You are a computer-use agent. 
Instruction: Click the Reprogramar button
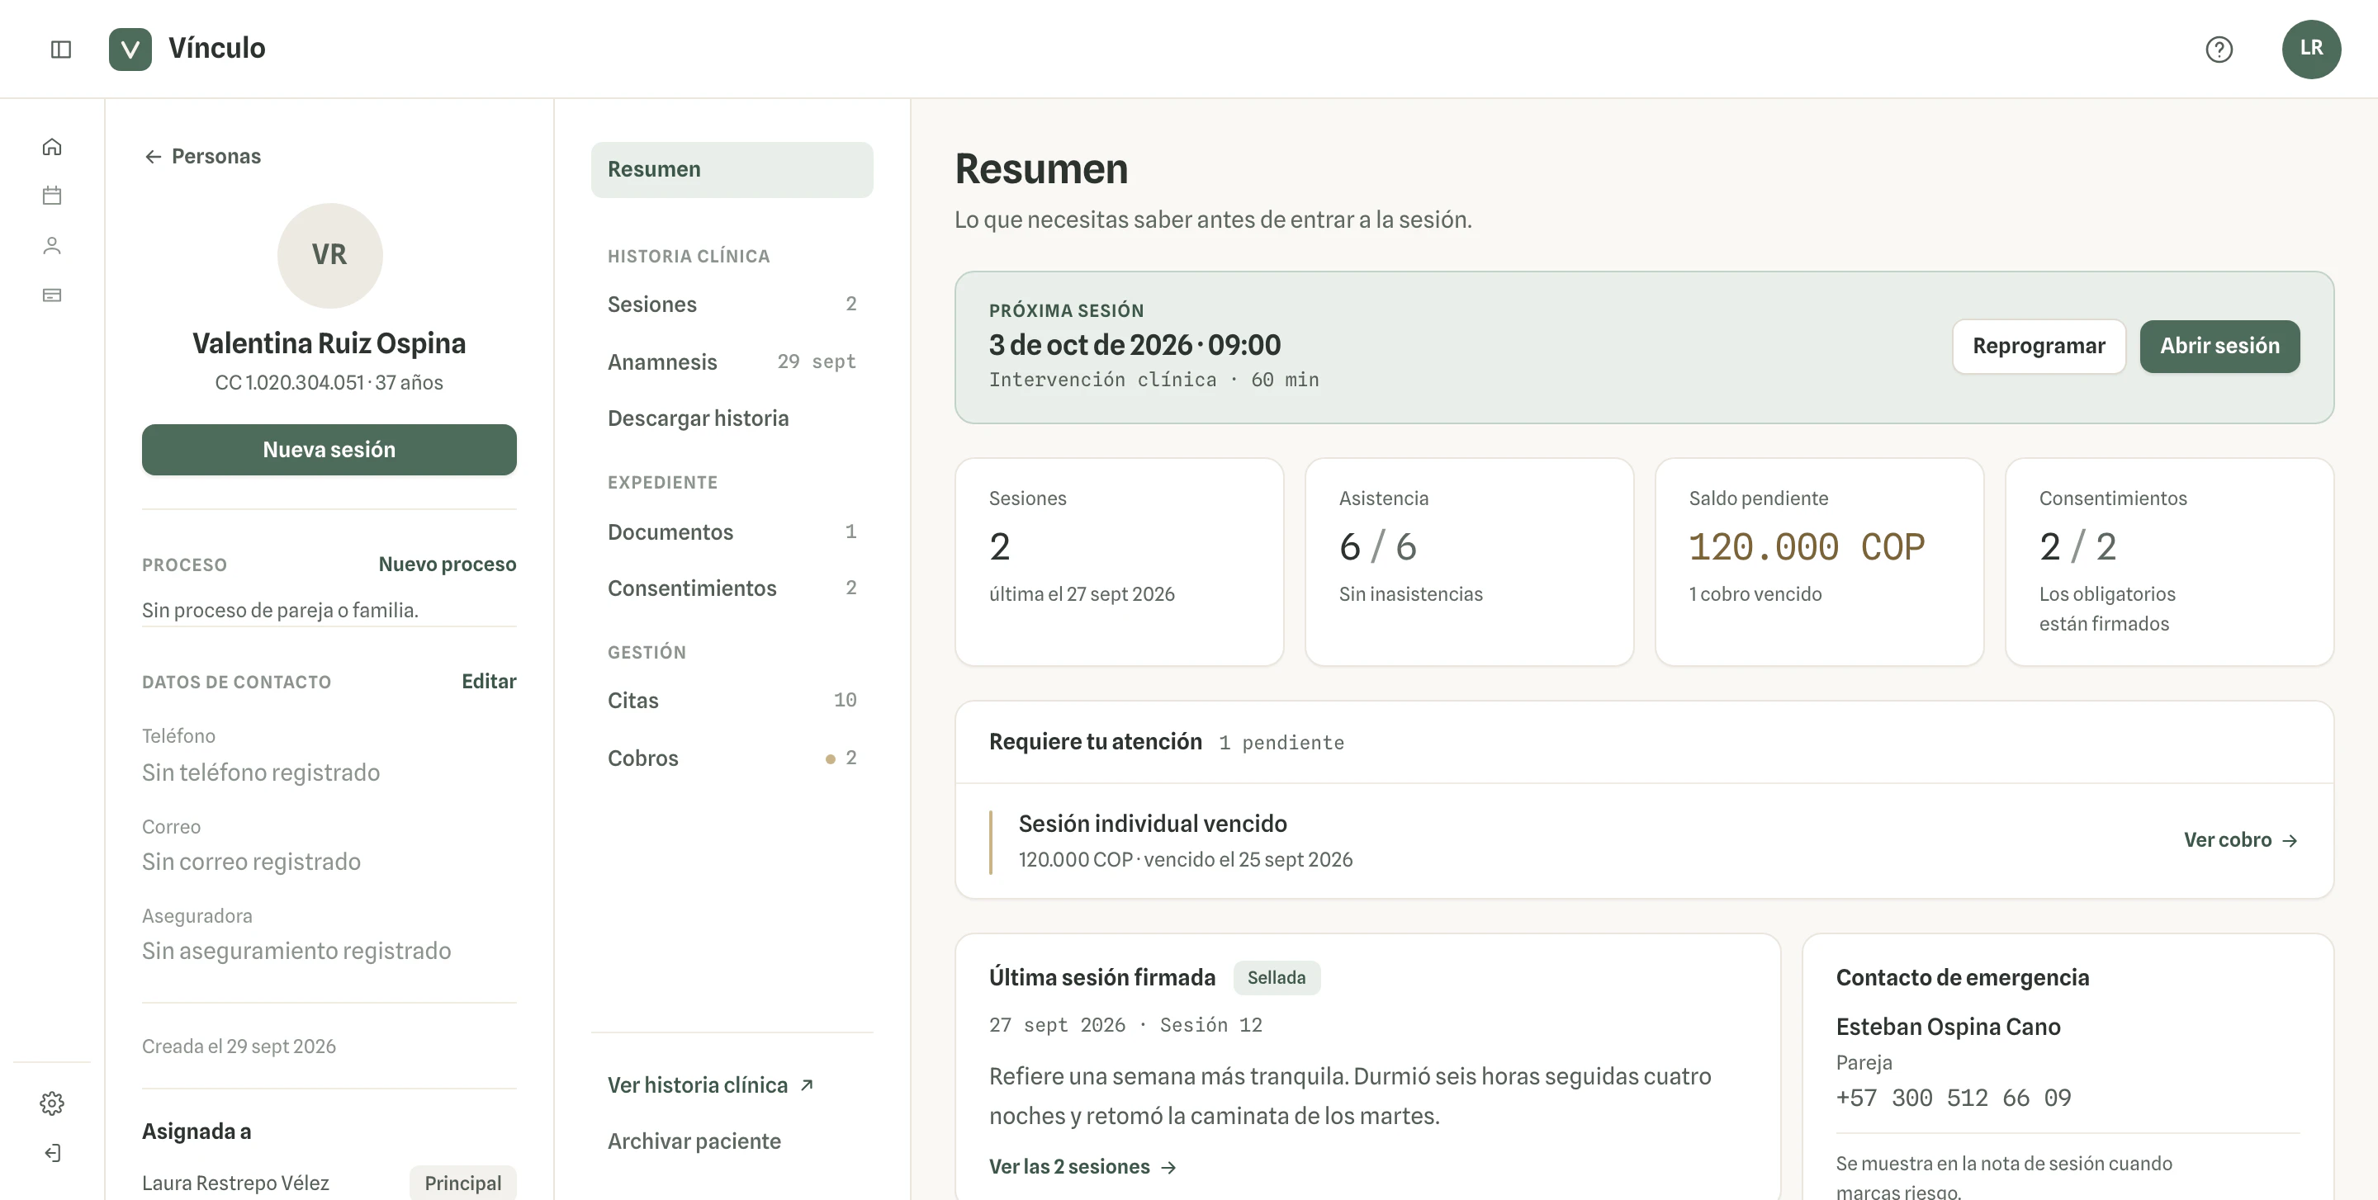[2039, 346]
